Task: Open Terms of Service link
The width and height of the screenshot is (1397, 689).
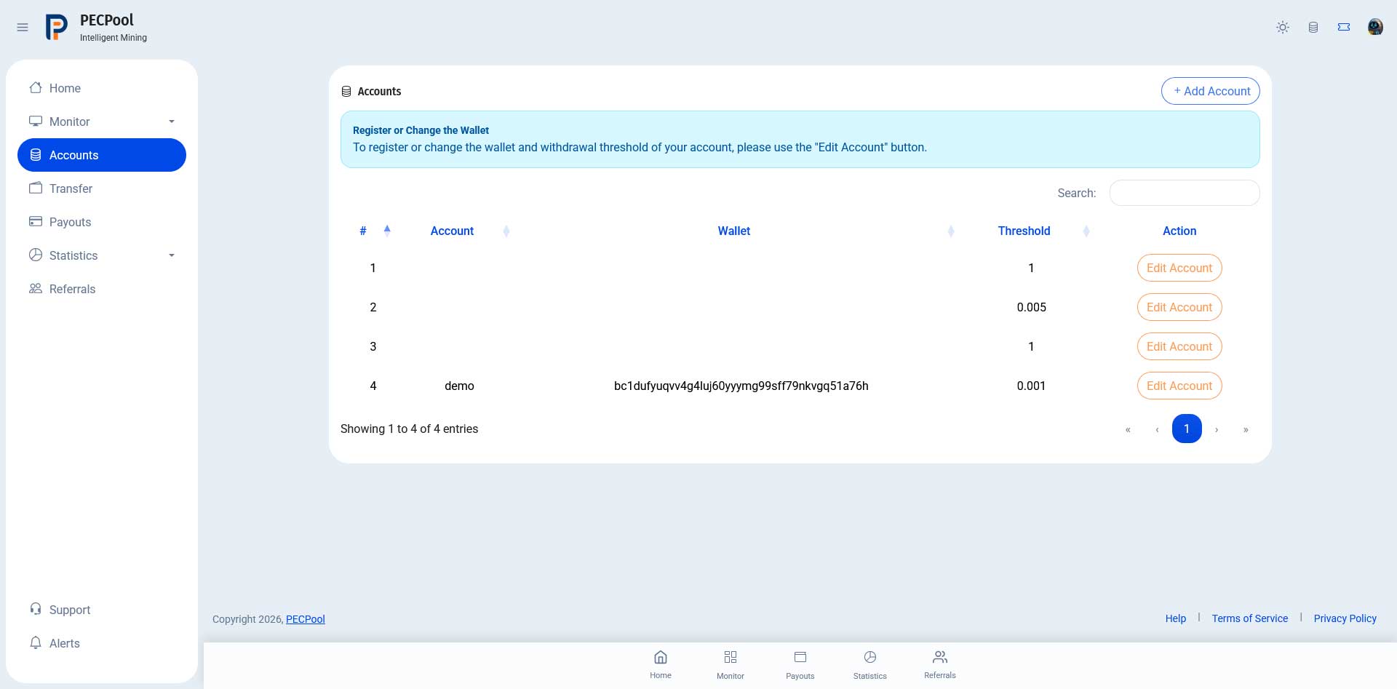Action: coord(1250,618)
